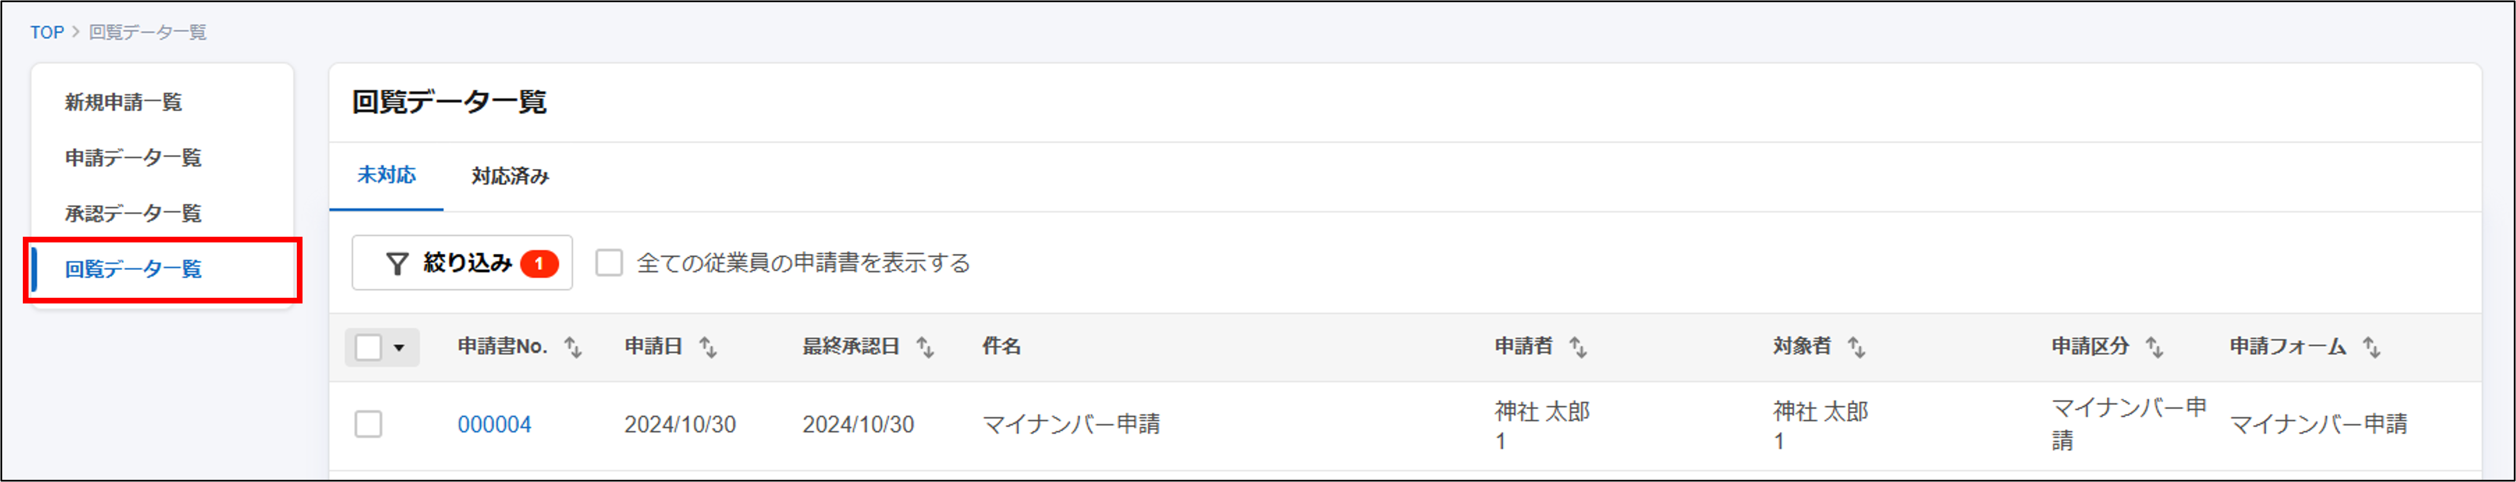2516x482 pixels.
Task: Sort by 申請日 column arrows
Action: point(708,347)
